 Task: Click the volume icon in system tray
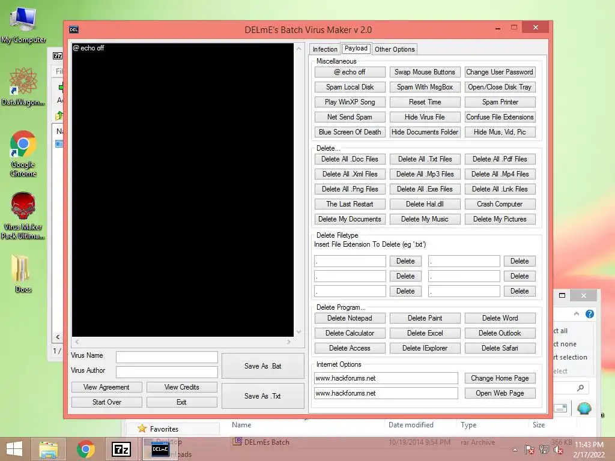pos(558,450)
